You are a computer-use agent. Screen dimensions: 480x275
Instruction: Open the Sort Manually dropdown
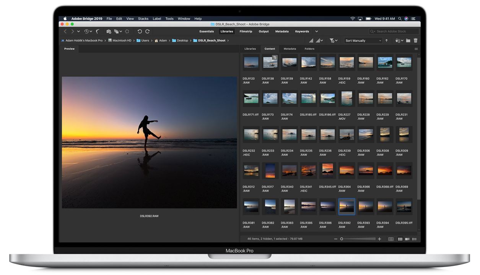pos(363,40)
